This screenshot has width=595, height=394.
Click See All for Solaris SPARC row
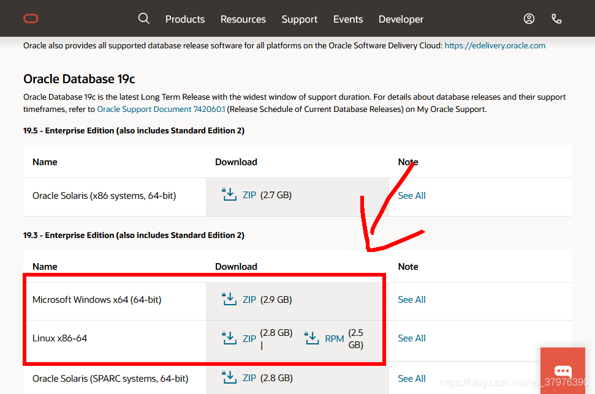412,379
